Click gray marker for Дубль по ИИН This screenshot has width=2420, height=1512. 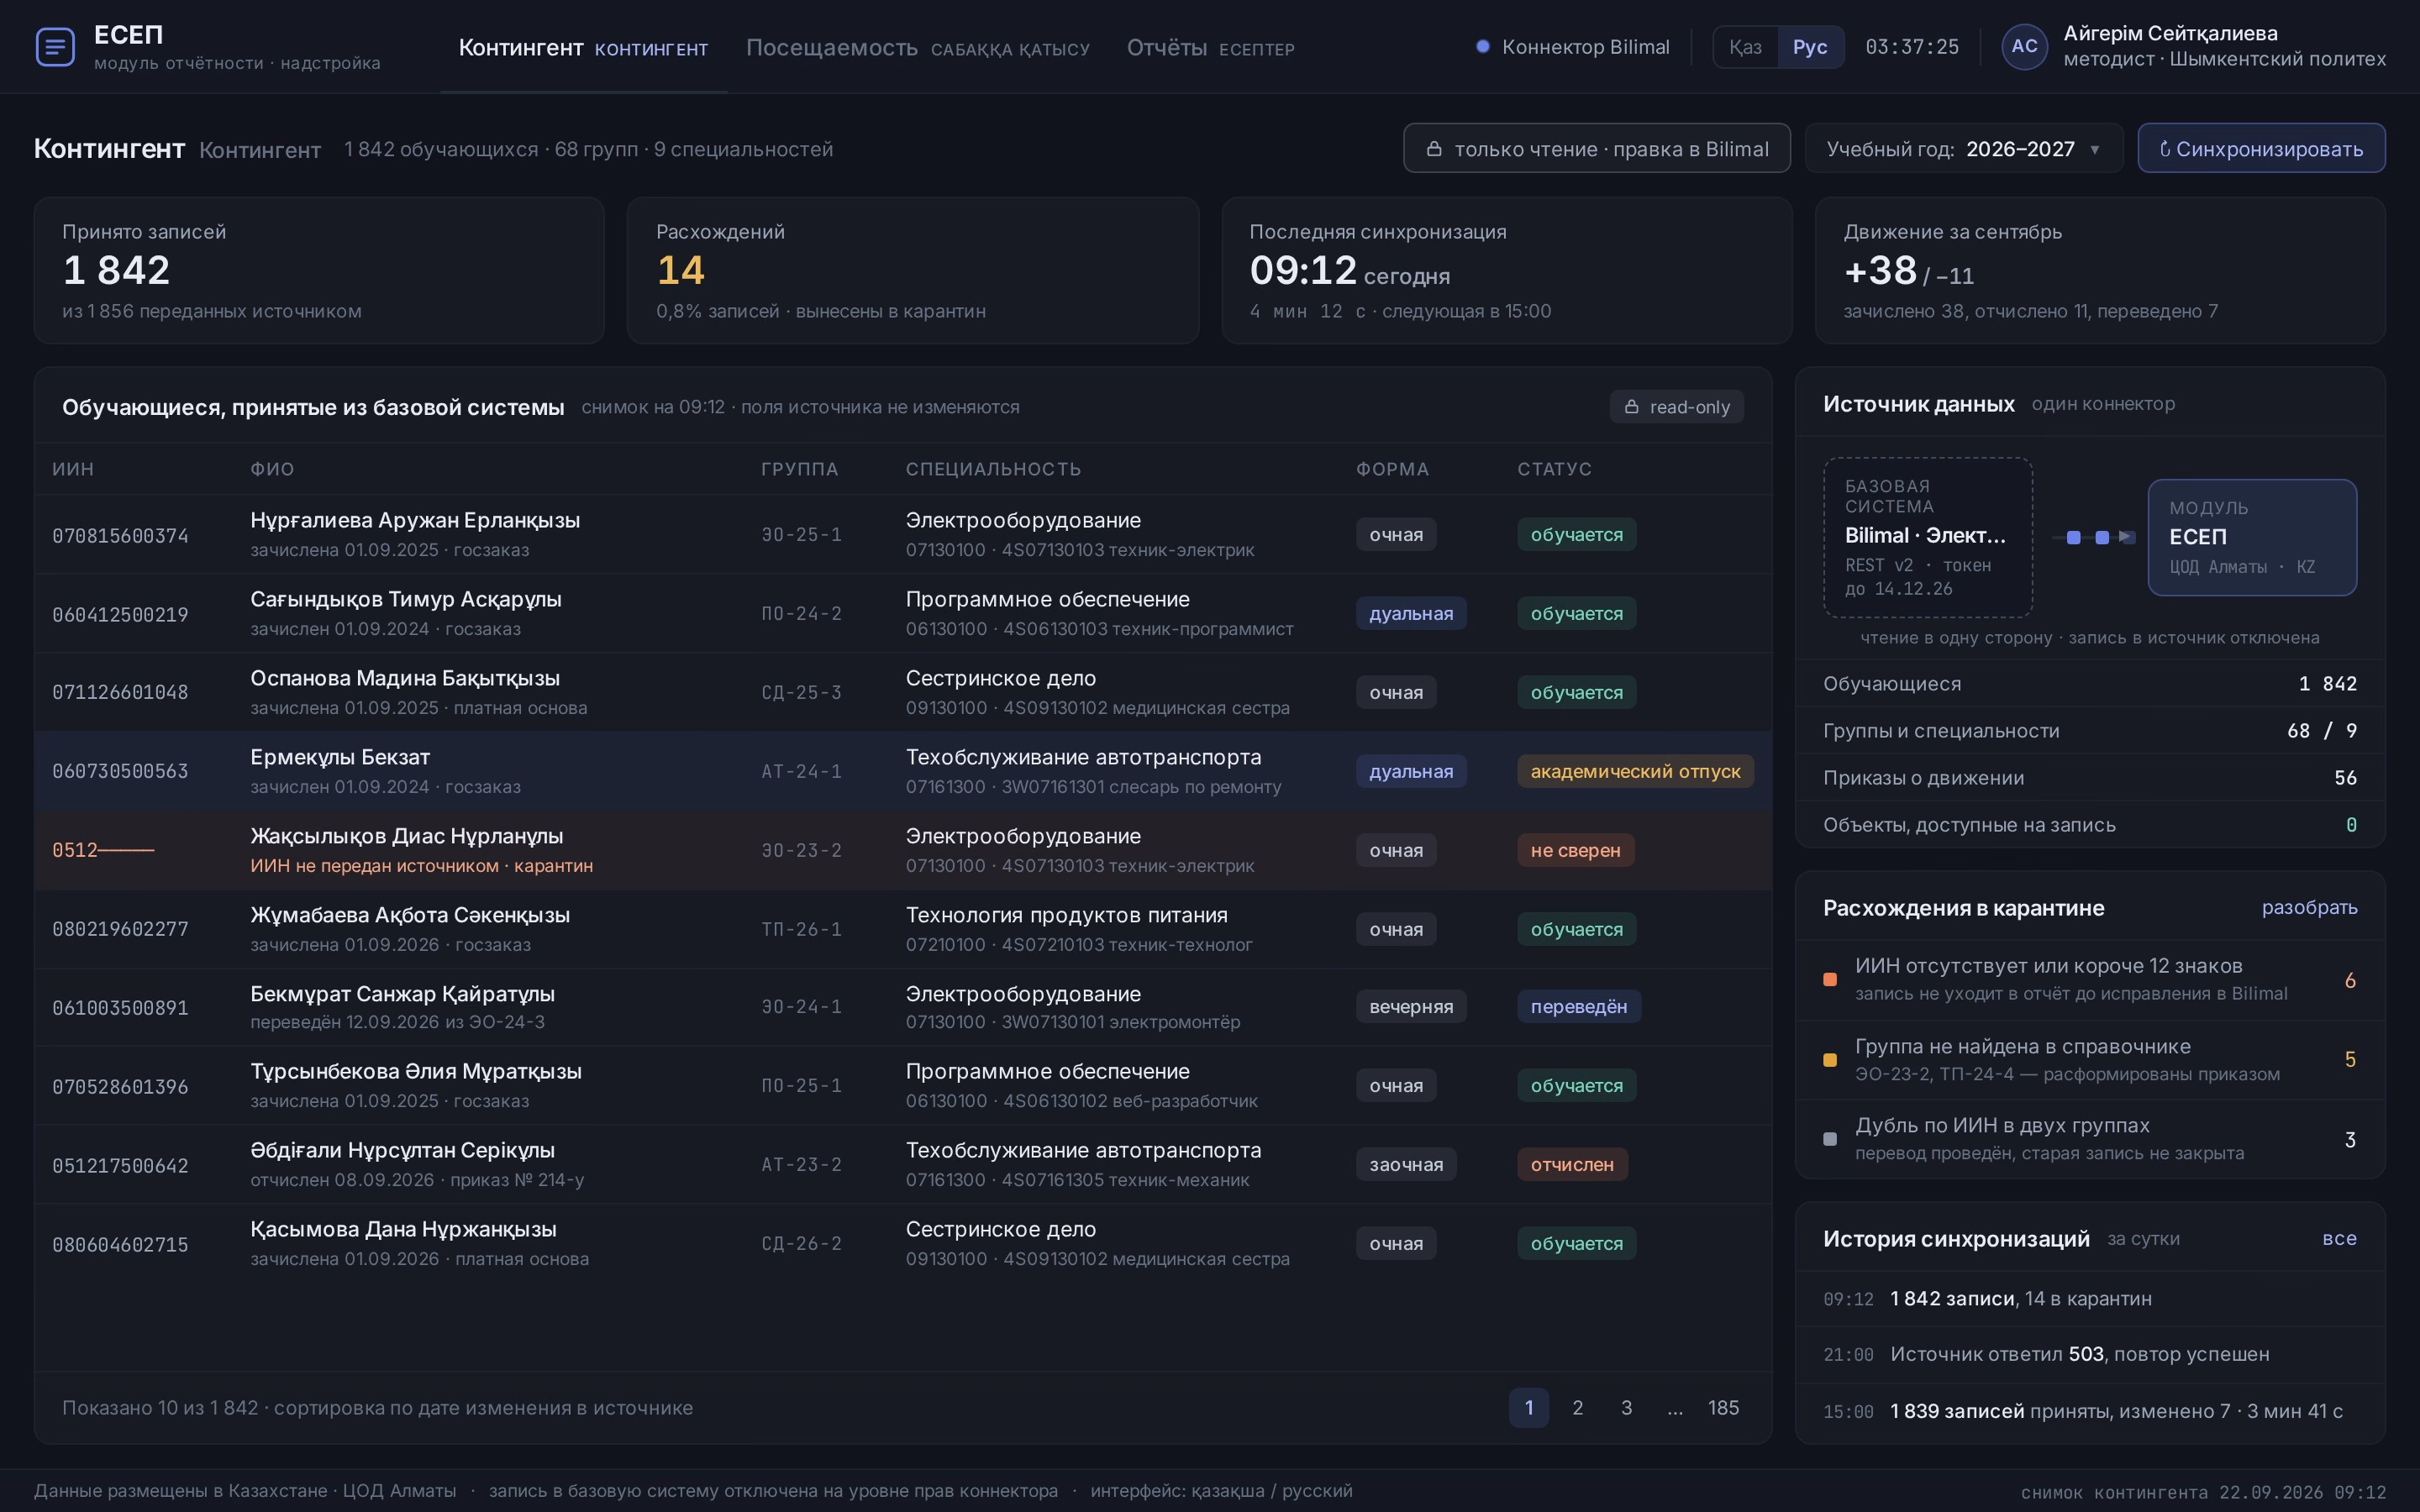pyautogui.click(x=1830, y=1139)
